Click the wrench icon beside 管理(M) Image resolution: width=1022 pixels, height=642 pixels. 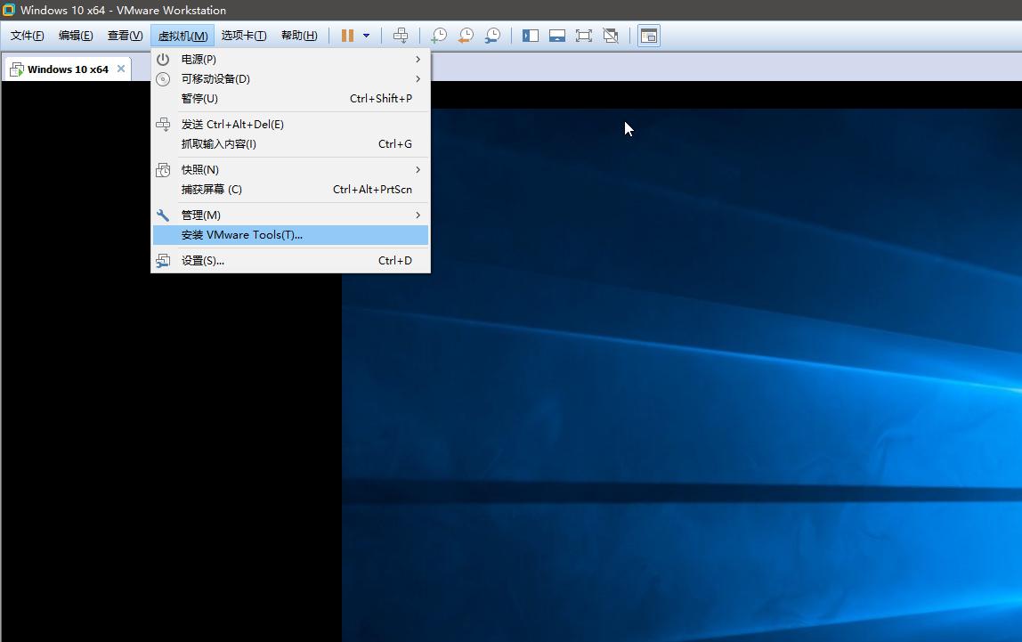tap(163, 215)
